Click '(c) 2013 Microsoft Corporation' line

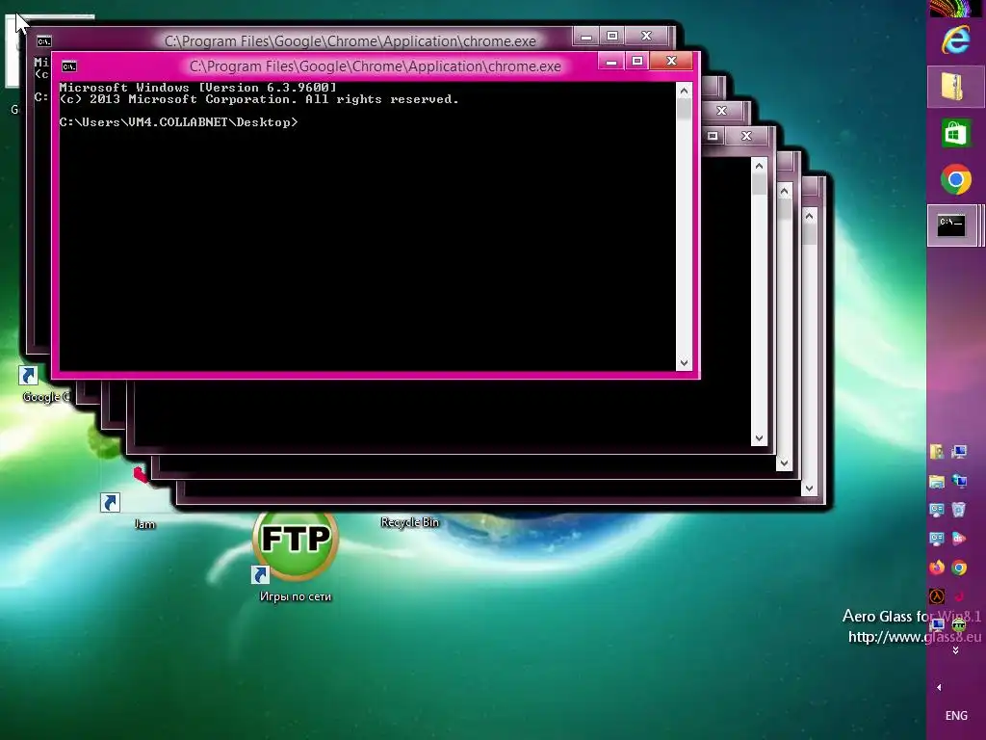(x=259, y=99)
